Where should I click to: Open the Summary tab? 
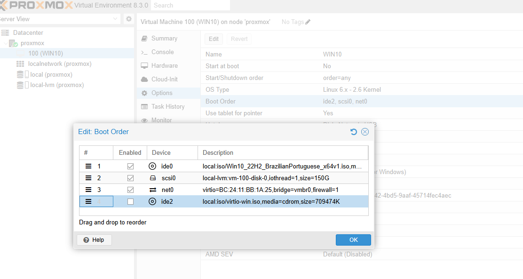(168, 39)
